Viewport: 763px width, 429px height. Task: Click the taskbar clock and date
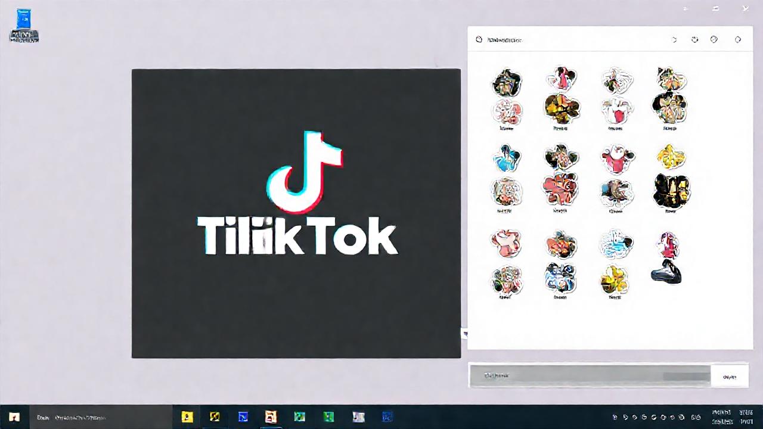click(x=733, y=417)
